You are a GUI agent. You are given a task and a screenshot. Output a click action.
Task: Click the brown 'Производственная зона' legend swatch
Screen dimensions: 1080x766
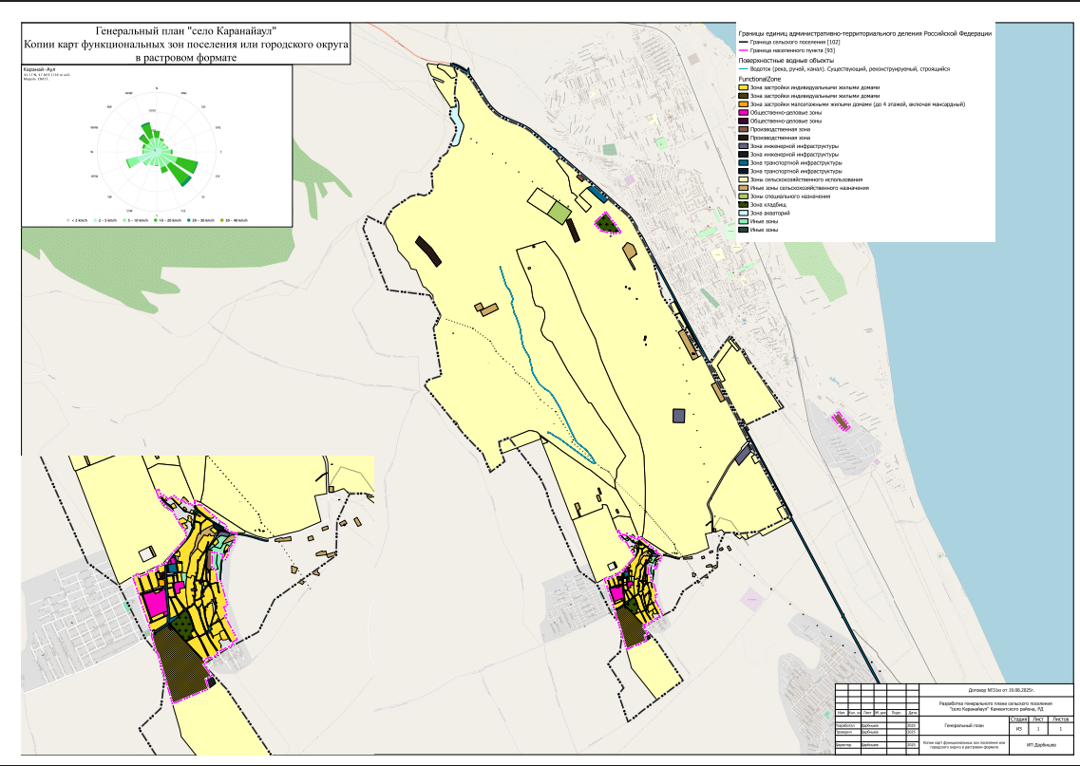pos(744,129)
